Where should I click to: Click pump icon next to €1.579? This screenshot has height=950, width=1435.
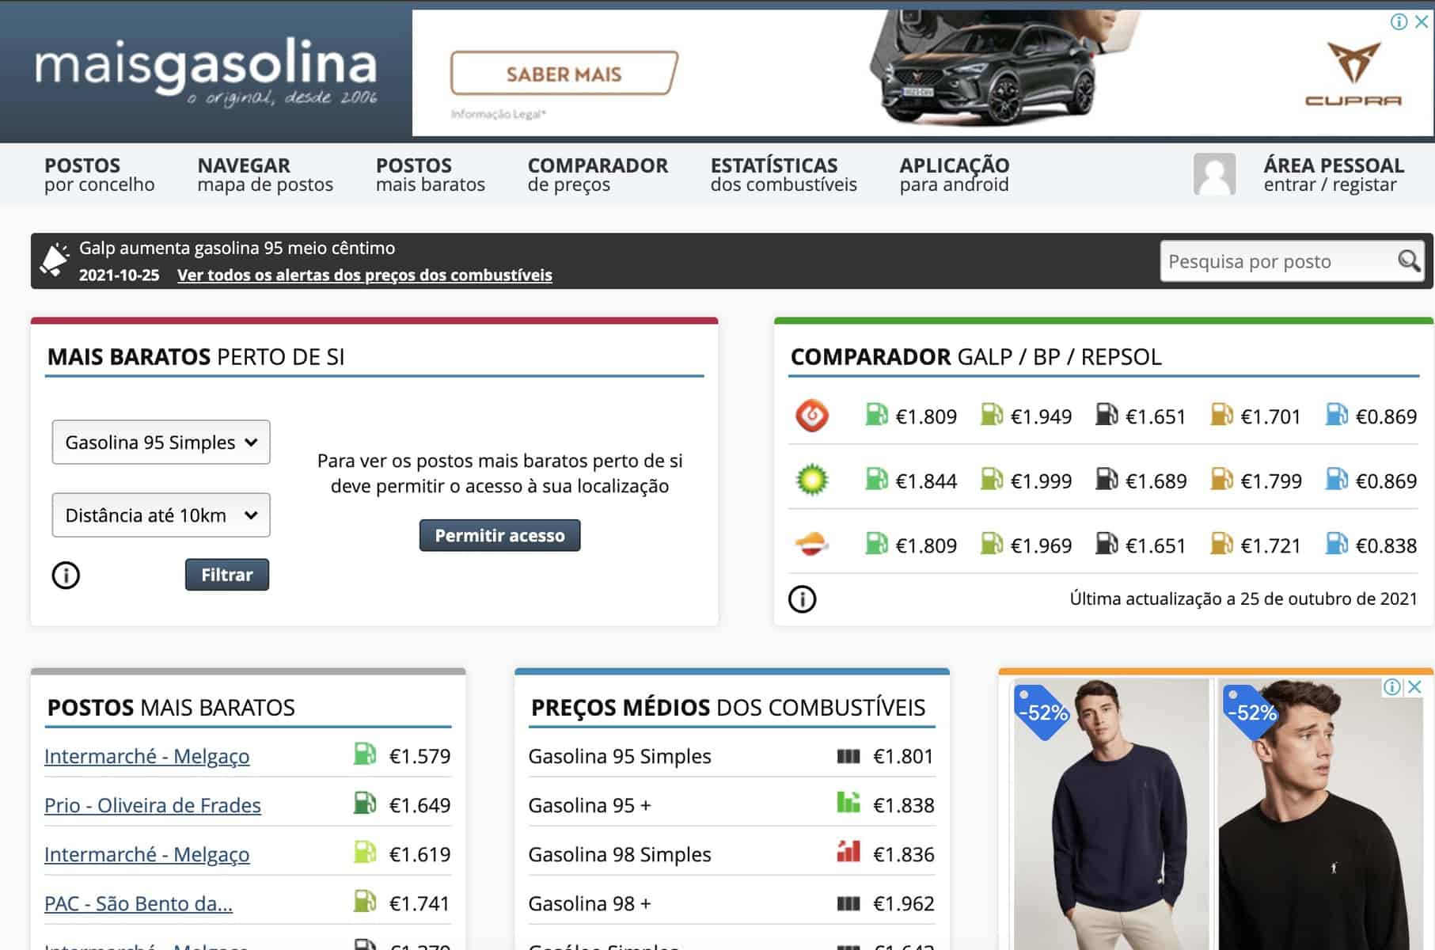click(364, 754)
